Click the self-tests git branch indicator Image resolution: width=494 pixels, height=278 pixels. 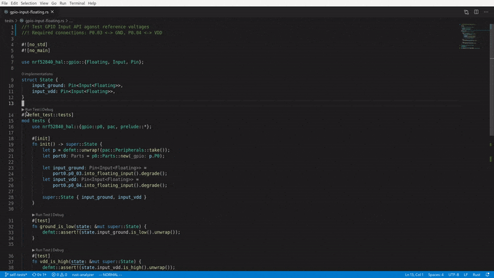[x=16, y=275]
